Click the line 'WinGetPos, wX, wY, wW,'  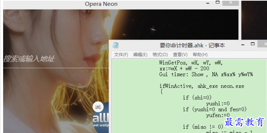pyautogui.click(x=191, y=63)
